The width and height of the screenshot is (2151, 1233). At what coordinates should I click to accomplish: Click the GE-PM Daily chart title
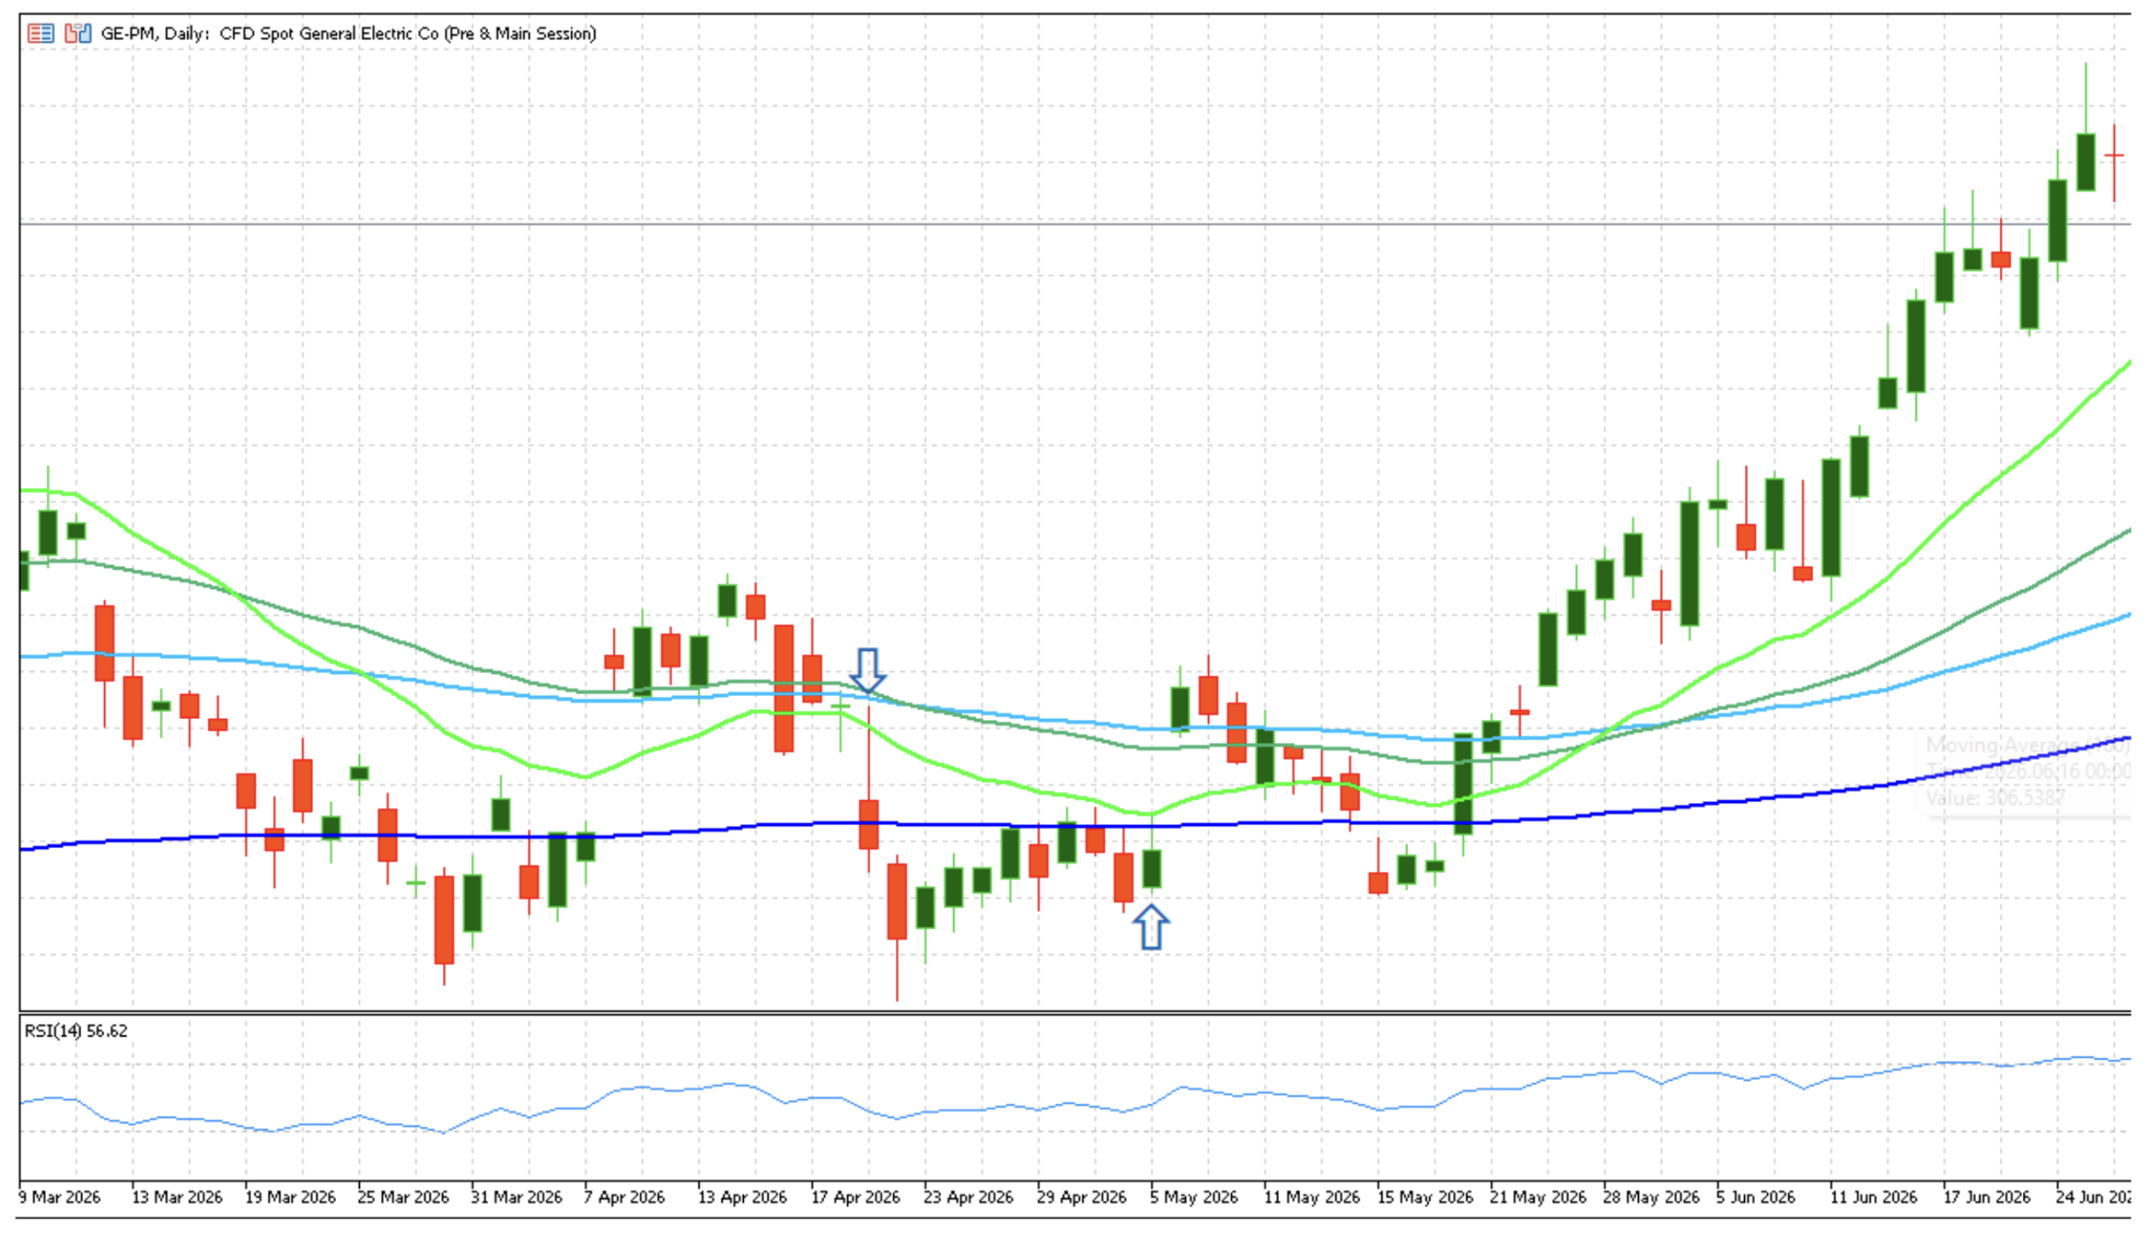[x=349, y=33]
